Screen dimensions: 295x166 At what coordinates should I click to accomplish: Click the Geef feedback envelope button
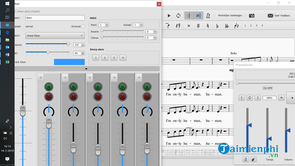tap(279, 15)
